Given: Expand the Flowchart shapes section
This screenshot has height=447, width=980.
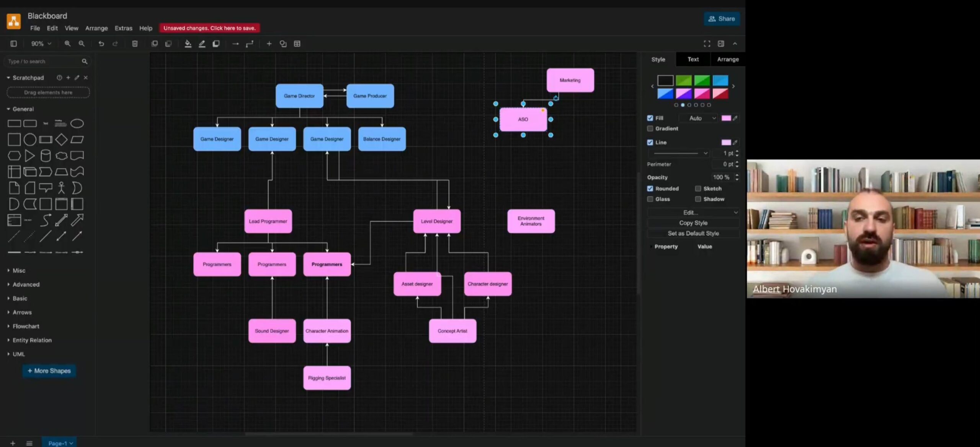Looking at the screenshot, I should coord(26,326).
